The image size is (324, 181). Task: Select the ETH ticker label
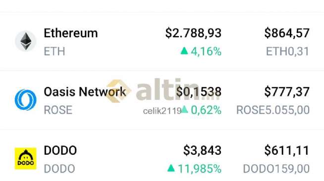point(54,51)
